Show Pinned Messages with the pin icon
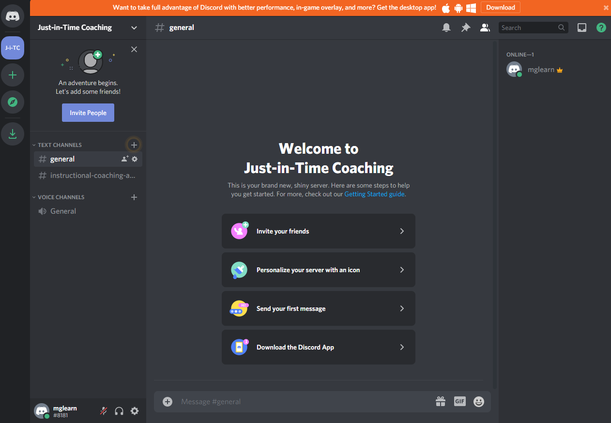 [x=466, y=28]
